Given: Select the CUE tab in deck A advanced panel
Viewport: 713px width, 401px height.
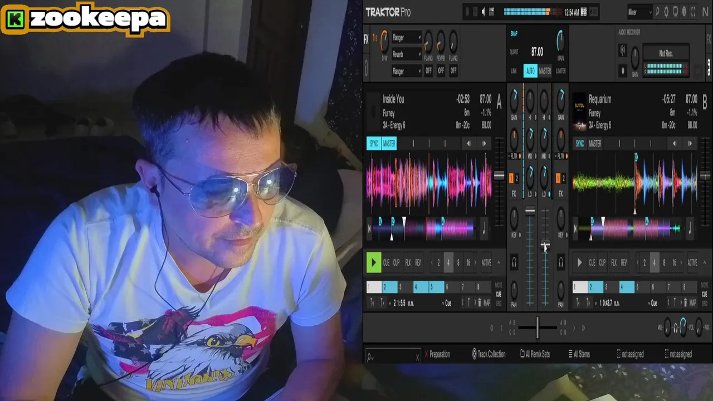Looking at the screenshot, I should pyautogui.click(x=499, y=295).
